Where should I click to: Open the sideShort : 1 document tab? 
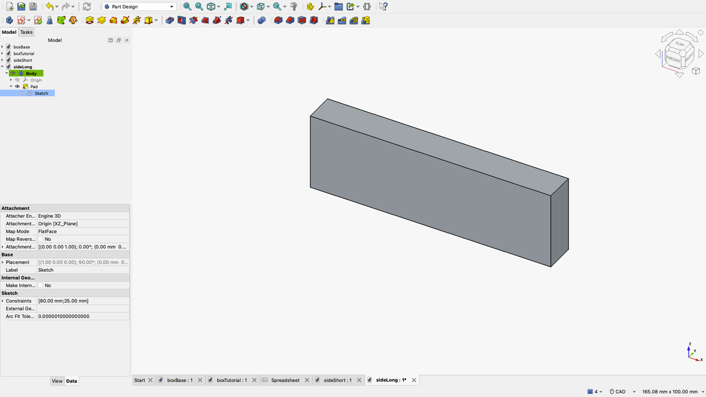[x=339, y=380]
